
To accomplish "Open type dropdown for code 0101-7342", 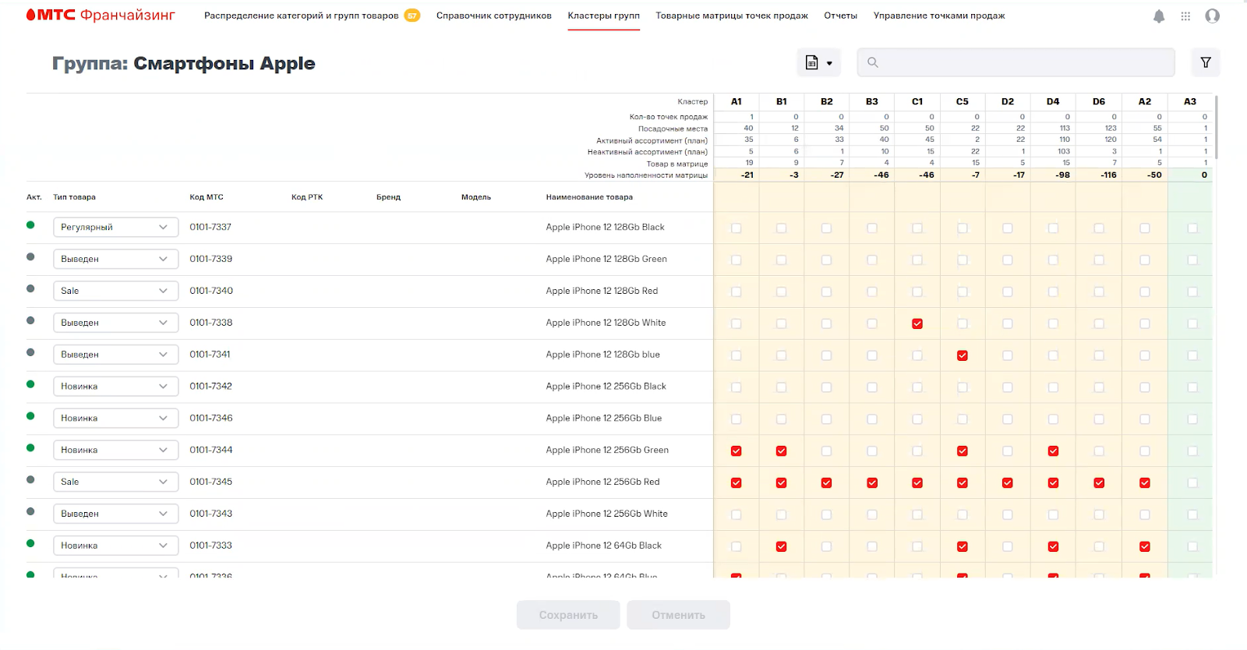I will click(x=115, y=387).
